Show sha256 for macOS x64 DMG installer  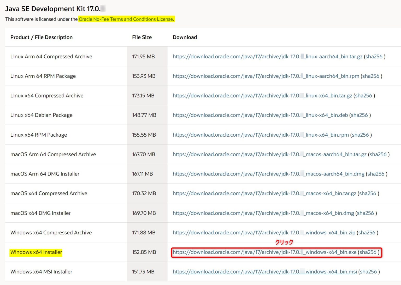pos(365,213)
